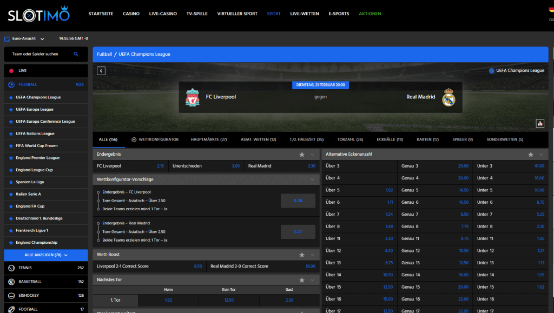
Task: Click the Fussball soccer ball icon
Action: 11,85
